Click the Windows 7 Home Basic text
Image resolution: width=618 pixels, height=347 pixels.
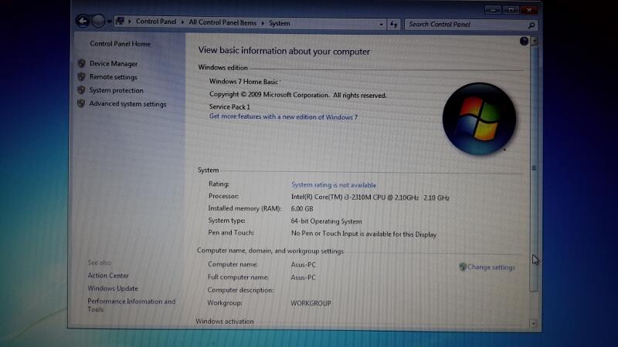click(243, 82)
